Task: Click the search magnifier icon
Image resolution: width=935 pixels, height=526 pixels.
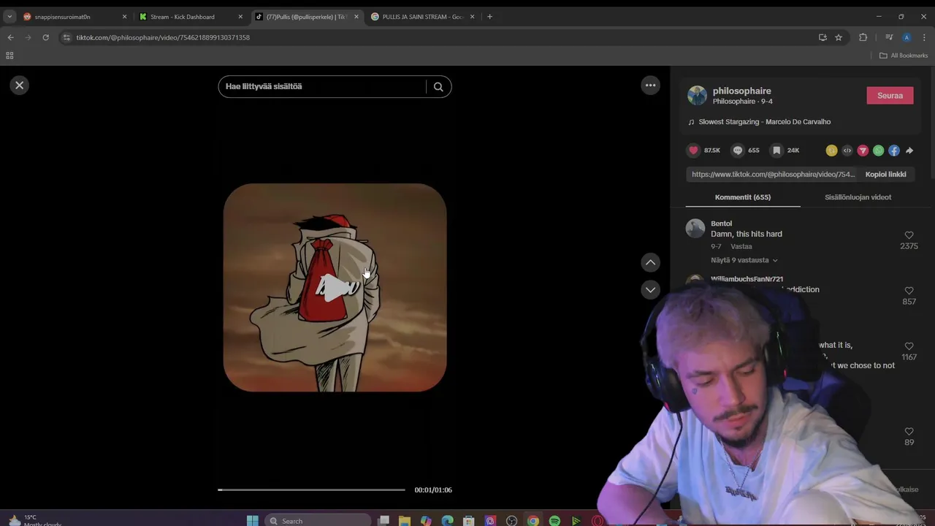Action: click(x=438, y=86)
